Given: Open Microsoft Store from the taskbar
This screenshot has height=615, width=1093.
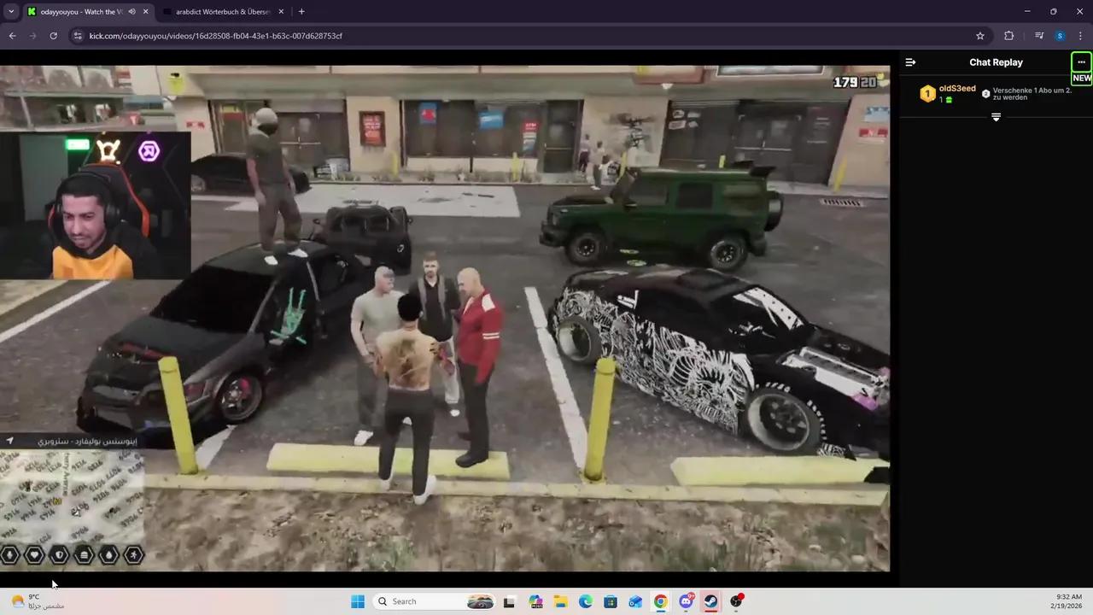Looking at the screenshot, I should click(611, 601).
